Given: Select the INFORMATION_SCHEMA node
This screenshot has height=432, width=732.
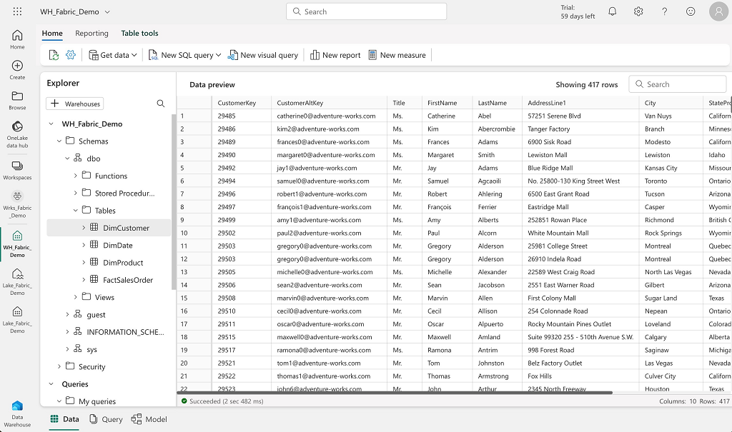Looking at the screenshot, I should click(x=125, y=332).
